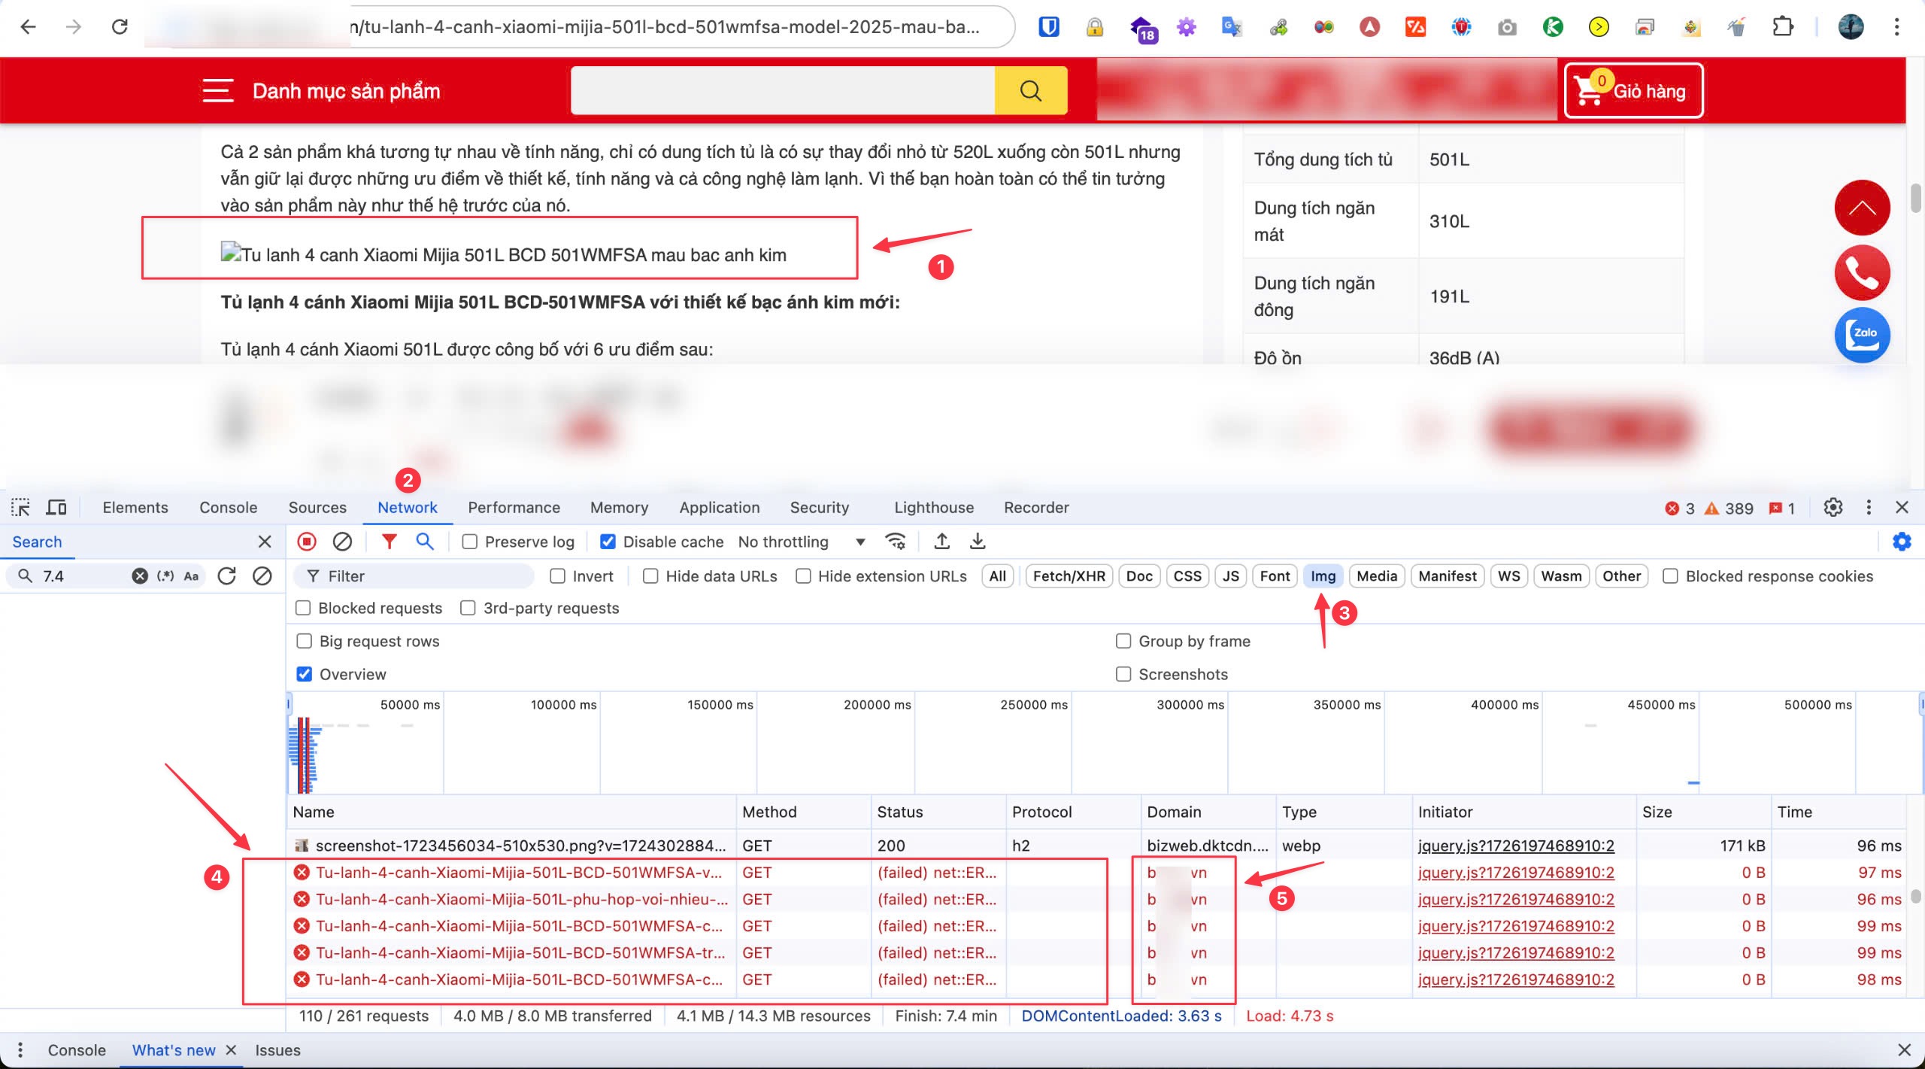Clear the search text 7.4
Screen dimensions: 1925x1069
(x=140, y=576)
